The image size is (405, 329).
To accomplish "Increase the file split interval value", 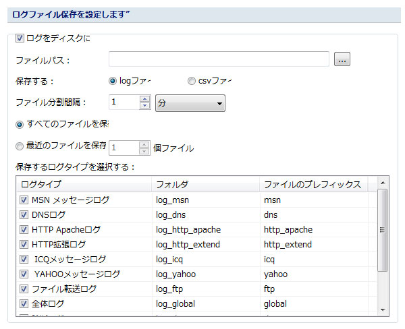I will point(144,98).
